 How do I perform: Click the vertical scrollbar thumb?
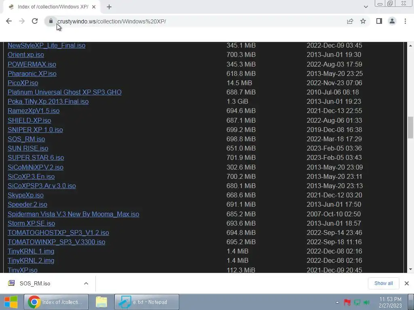410,127
